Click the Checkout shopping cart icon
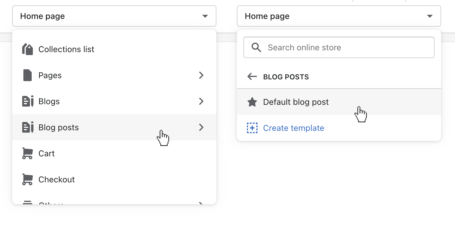Viewport: 455px width, 225px height. point(27,179)
